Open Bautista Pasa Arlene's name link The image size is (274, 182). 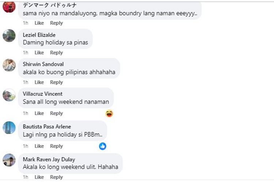click(x=47, y=127)
